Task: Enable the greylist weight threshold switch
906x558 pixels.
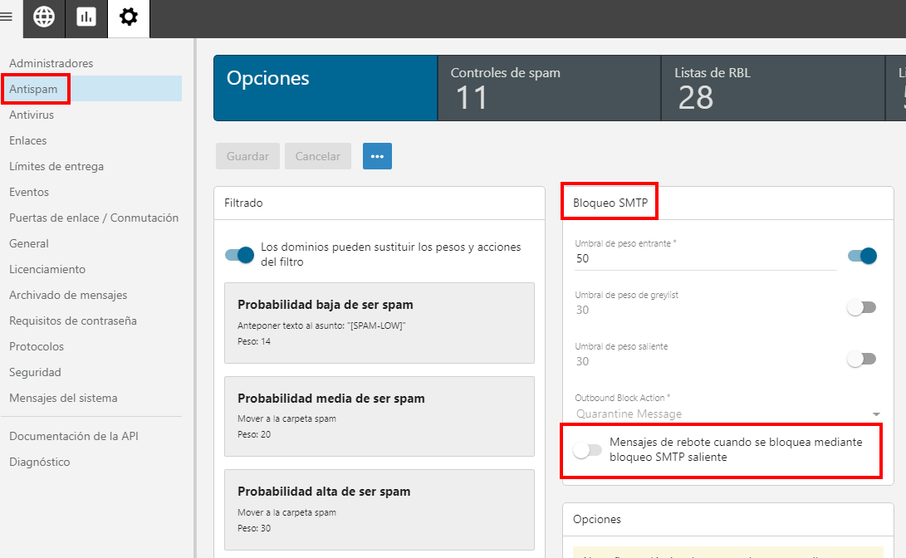Action: [x=862, y=308]
